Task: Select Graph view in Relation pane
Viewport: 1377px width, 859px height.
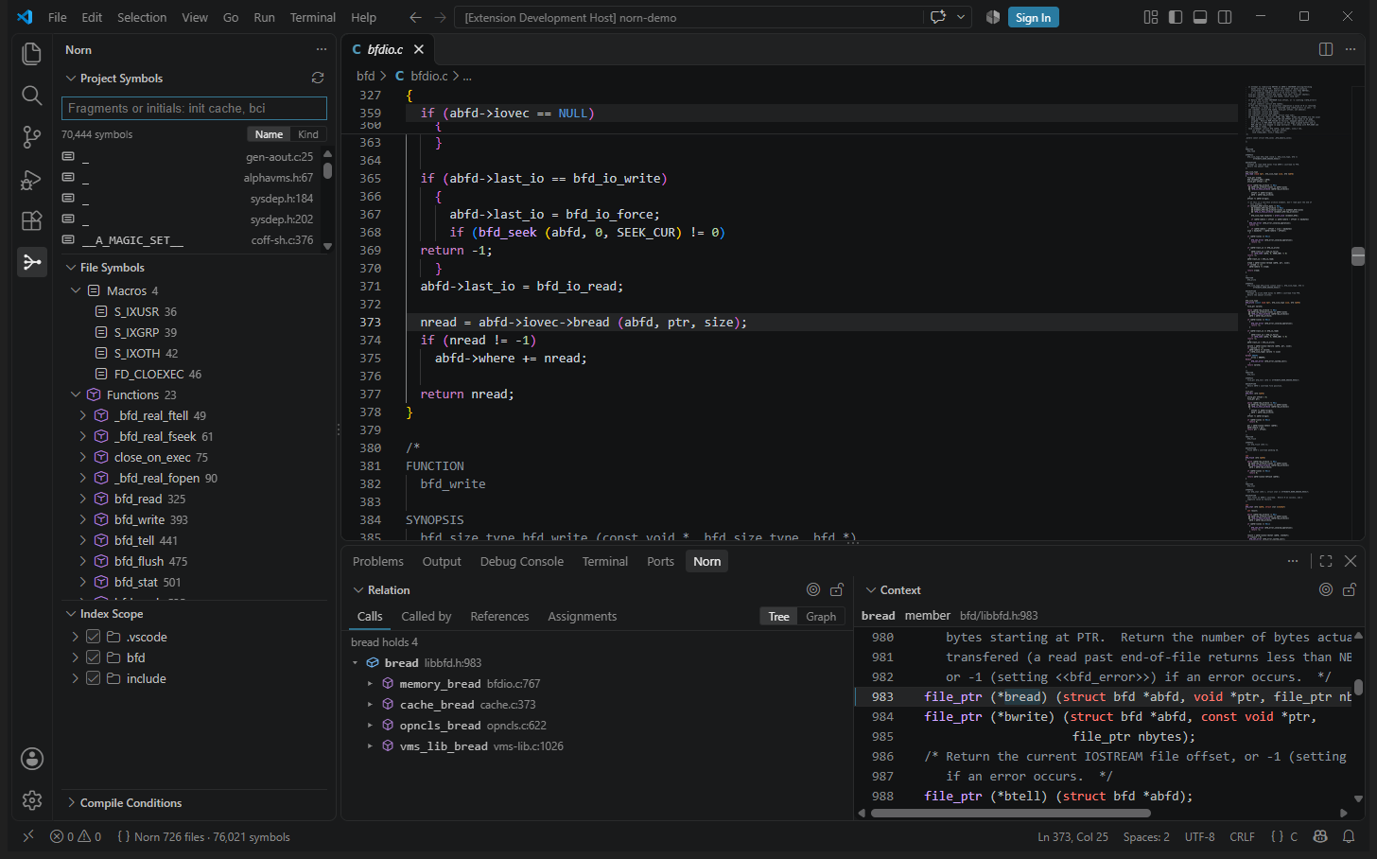Action: pos(821,616)
